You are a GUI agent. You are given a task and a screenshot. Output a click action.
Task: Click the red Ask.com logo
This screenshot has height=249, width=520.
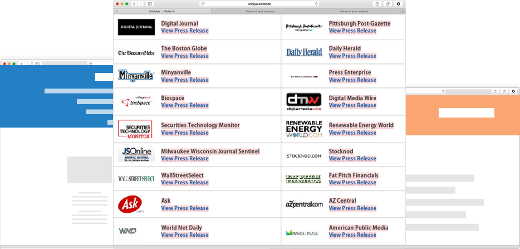click(x=130, y=204)
